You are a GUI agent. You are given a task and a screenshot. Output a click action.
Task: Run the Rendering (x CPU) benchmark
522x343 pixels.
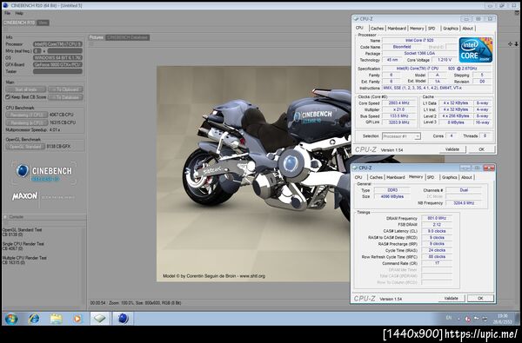(27, 122)
